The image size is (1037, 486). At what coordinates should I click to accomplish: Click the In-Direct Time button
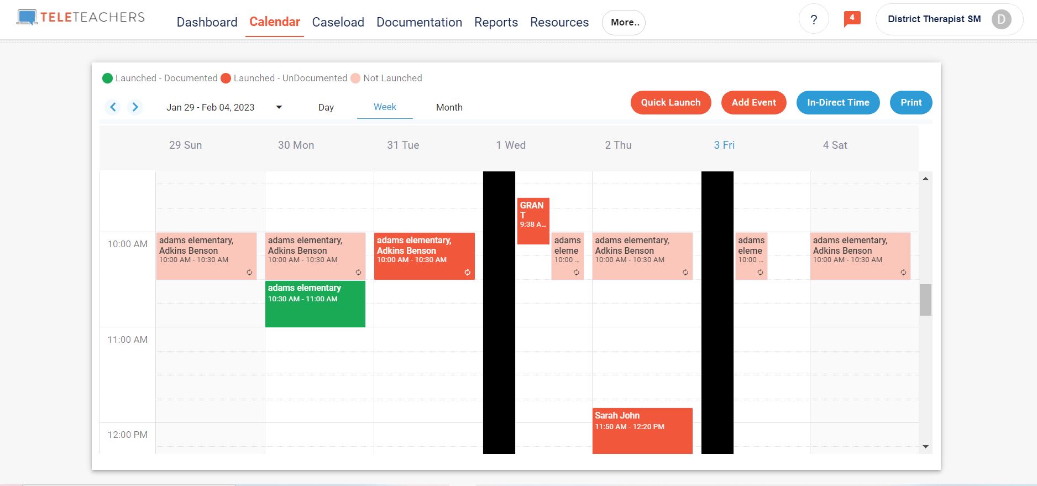coord(837,103)
